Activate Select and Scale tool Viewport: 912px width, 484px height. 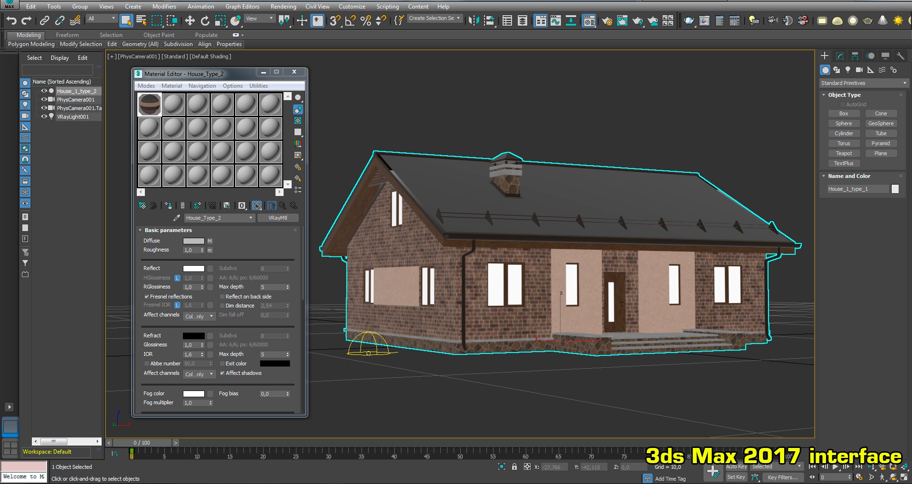220,20
